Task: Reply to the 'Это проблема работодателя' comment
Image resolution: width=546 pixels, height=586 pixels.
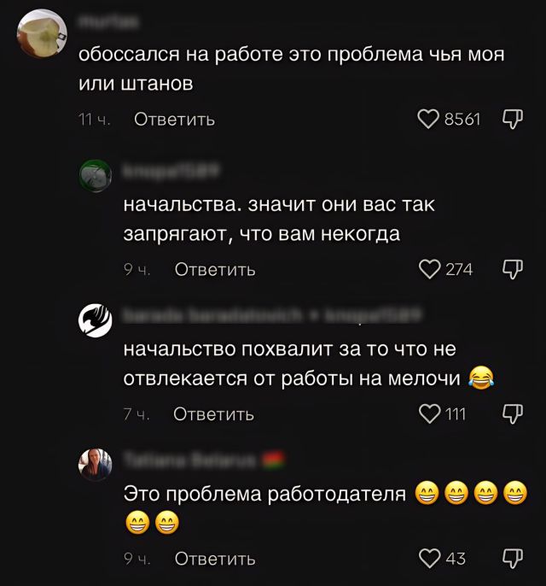Action: (215, 559)
